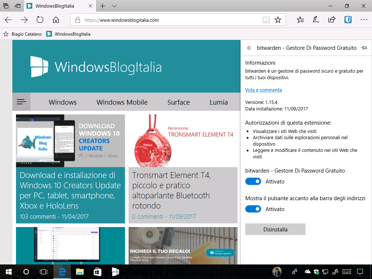Add web notes with pen icon
Viewport: 372px width, 279px height.
click(x=316, y=20)
